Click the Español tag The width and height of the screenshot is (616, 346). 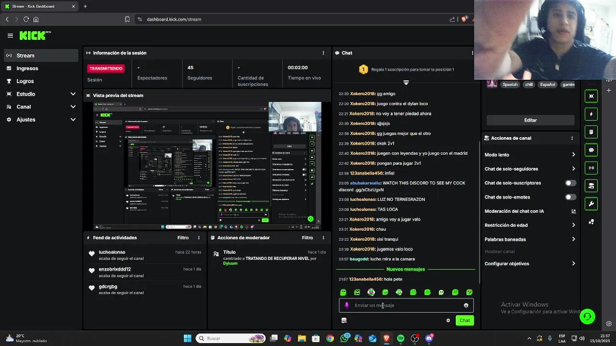[x=547, y=85]
